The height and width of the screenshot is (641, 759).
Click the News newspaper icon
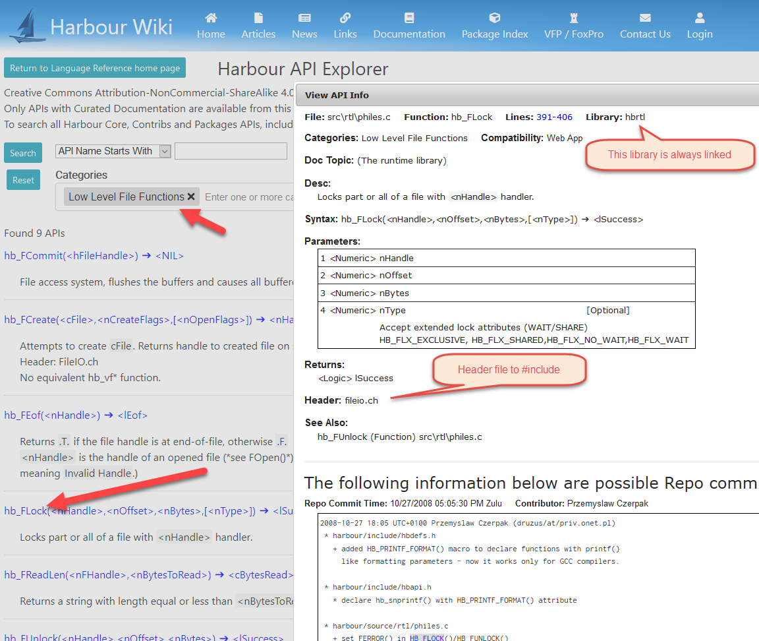click(x=304, y=18)
